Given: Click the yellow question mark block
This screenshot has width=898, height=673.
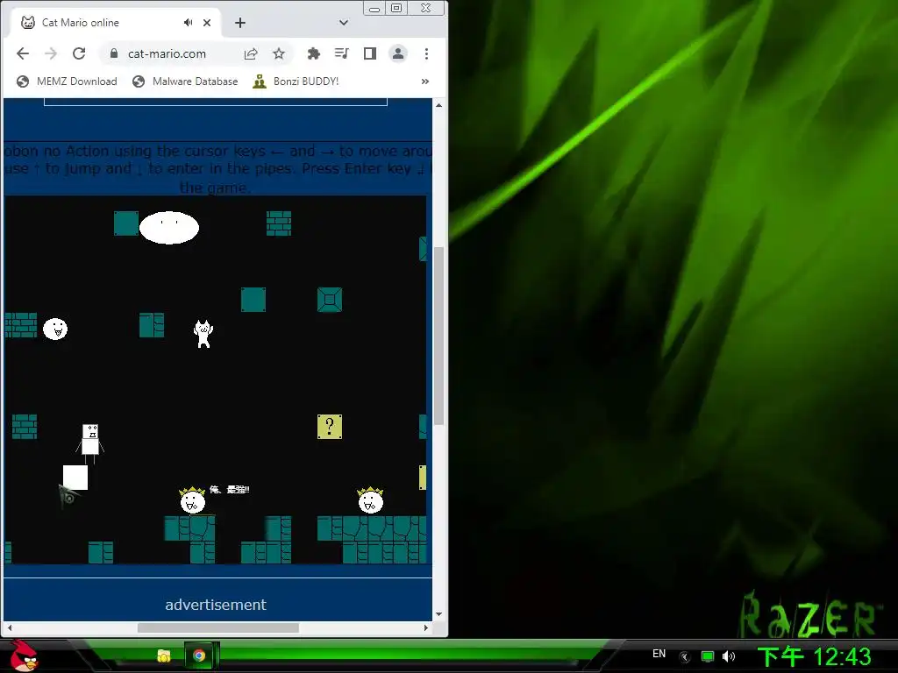Looking at the screenshot, I should 330,427.
